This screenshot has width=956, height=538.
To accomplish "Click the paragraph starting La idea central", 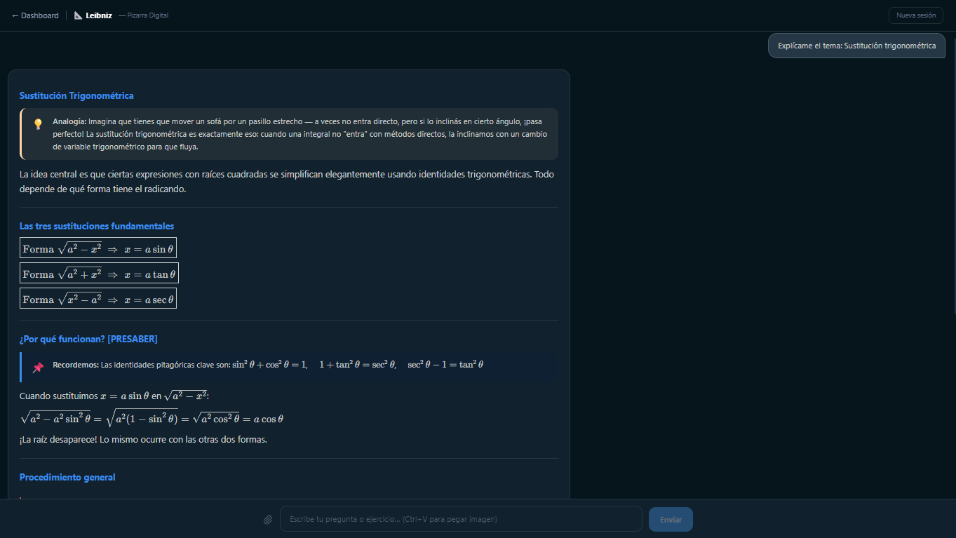I will 287,182.
